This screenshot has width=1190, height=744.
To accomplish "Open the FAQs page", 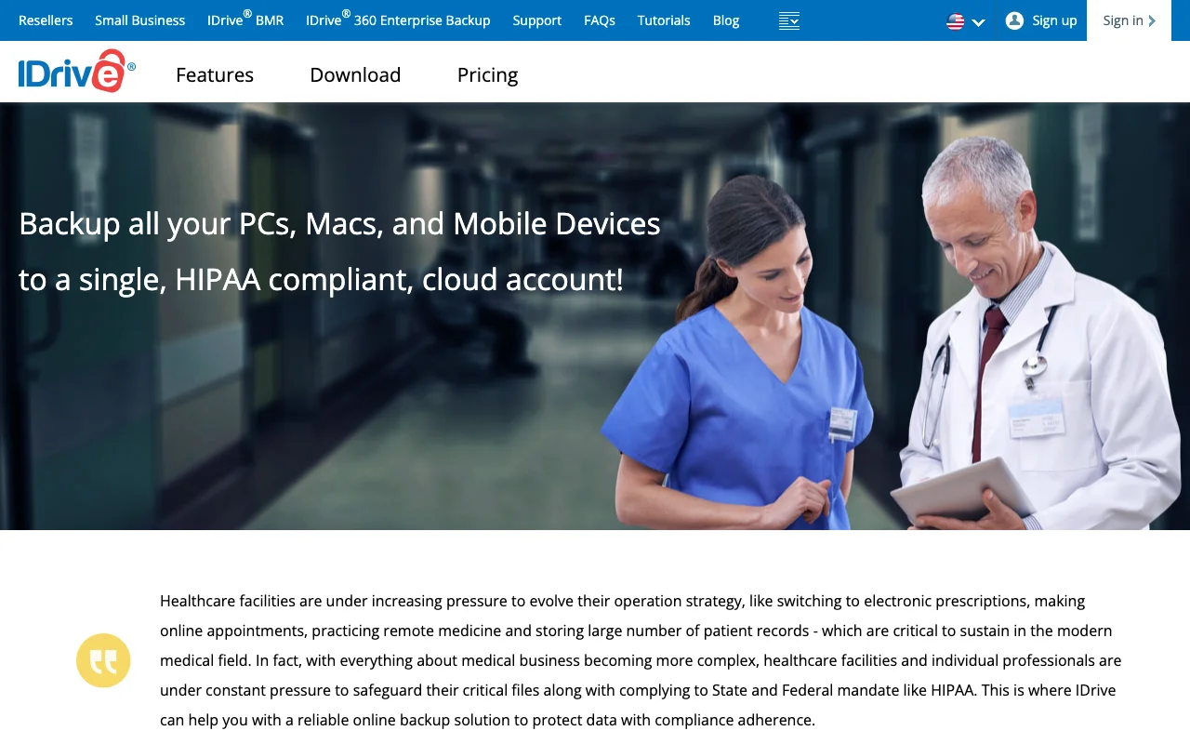I will [600, 20].
